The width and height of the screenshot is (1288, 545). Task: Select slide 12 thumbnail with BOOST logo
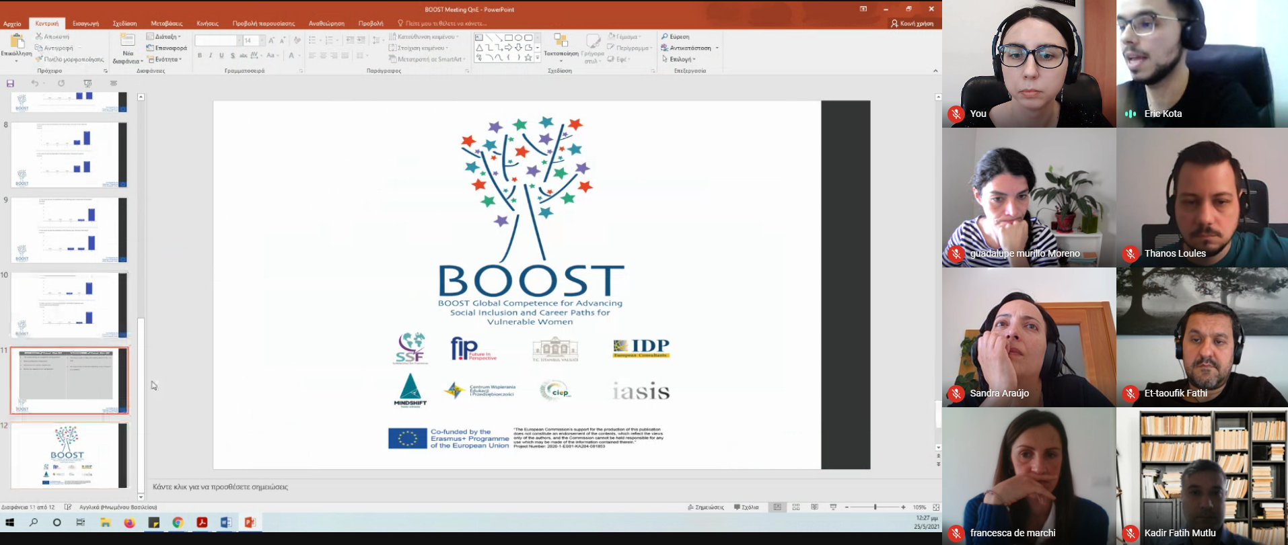[x=69, y=456]
